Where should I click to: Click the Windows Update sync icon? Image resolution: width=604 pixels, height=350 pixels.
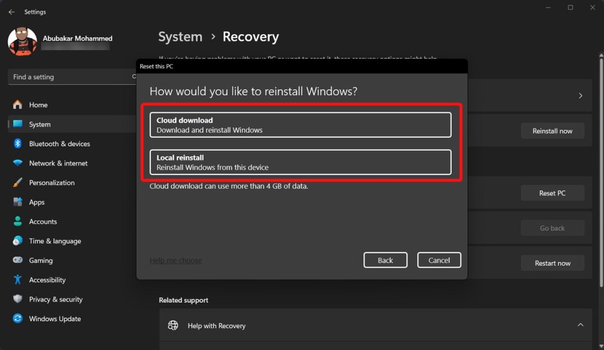tap(17, 318)
